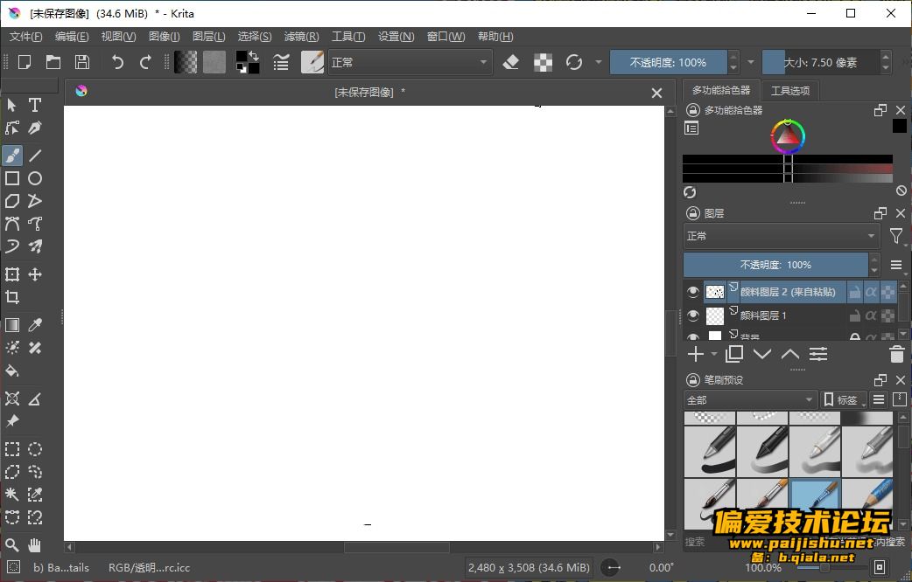The image size is (912, 582).
Task: Activate the Freehand Brush tool
Action: (12, 156)
